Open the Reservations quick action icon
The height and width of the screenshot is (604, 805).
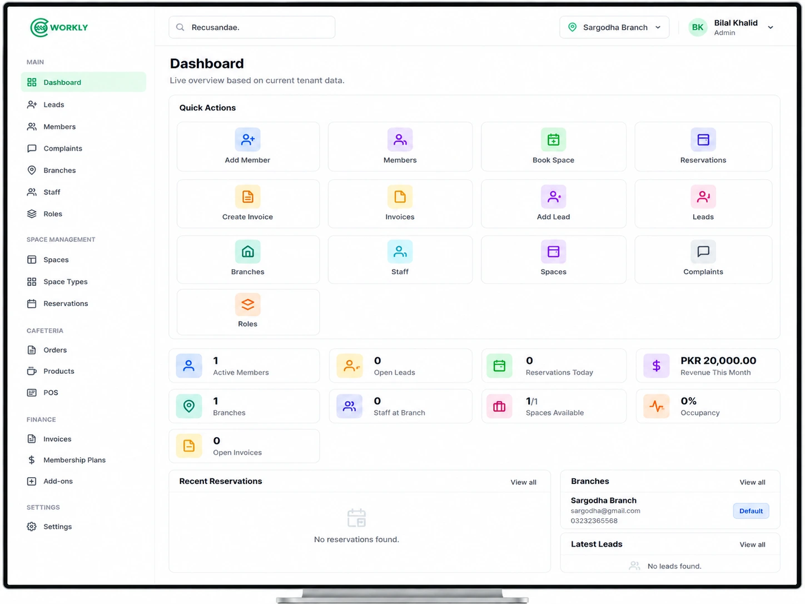click(x=703, y=140)
